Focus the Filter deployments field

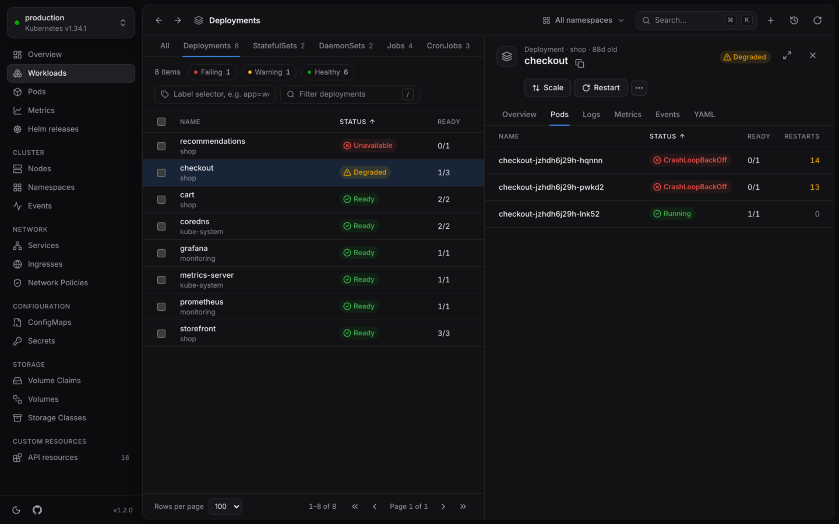tap(350, 94)
